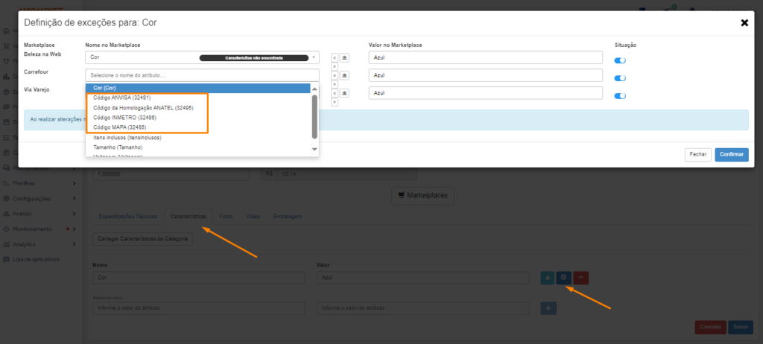Click the dropdown list scrollbar thumb
This screenshot has width=763, height=344.
click(314, 117)
